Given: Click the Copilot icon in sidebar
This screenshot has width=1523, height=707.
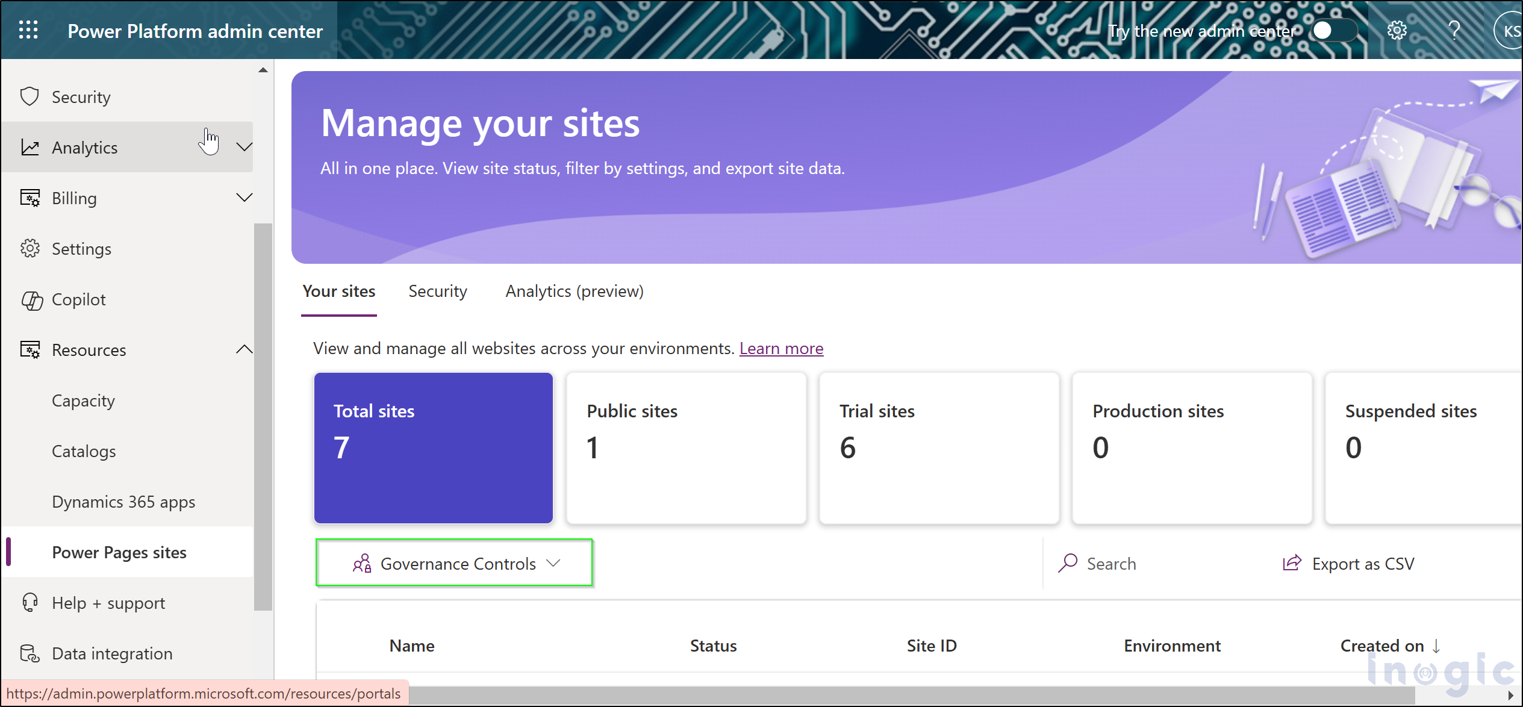Looking at the screenshot, I should [31, 300].
